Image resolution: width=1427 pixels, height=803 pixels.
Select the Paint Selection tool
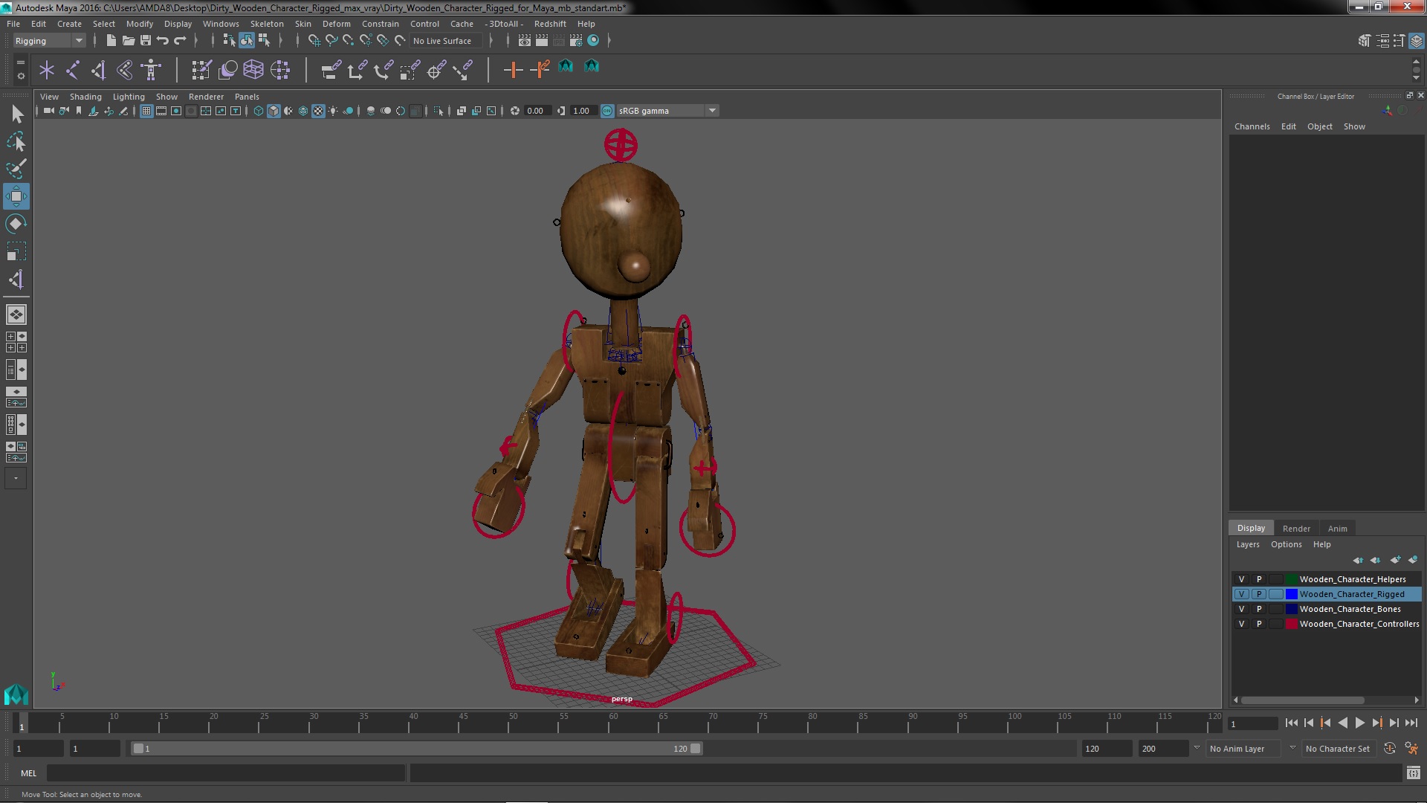pyautogui.click(x=16, y=169)
